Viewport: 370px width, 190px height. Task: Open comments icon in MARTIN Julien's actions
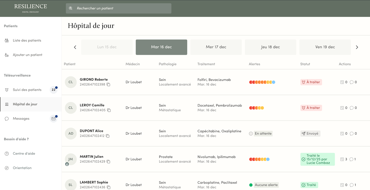point(351,159)
